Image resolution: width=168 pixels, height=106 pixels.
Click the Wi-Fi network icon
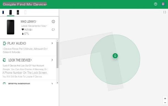click(23, 29)
